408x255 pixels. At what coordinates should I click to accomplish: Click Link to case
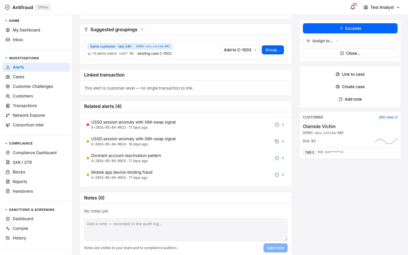(x=350, y=74)
